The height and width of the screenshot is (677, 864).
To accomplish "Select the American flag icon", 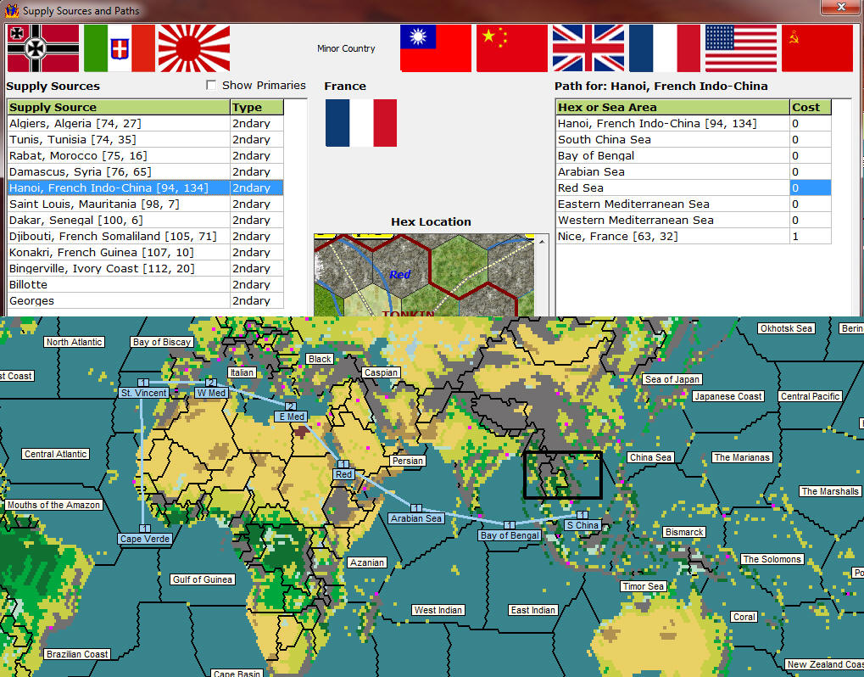I will [x=739, y=48].
